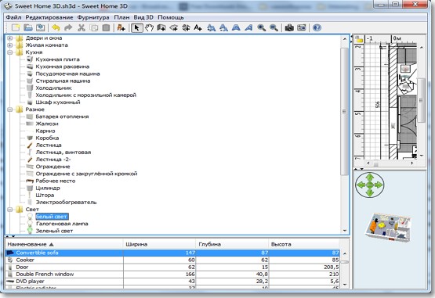Select Холодильник с морозильной камерой item
The width and height of the screenshot is (435, 298).
pyautogui.click(x=85, y=95)
